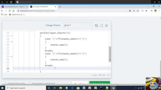Click the green Submit Code button
Viewport: 161px width, 90px height.
(x=100, y=83)
